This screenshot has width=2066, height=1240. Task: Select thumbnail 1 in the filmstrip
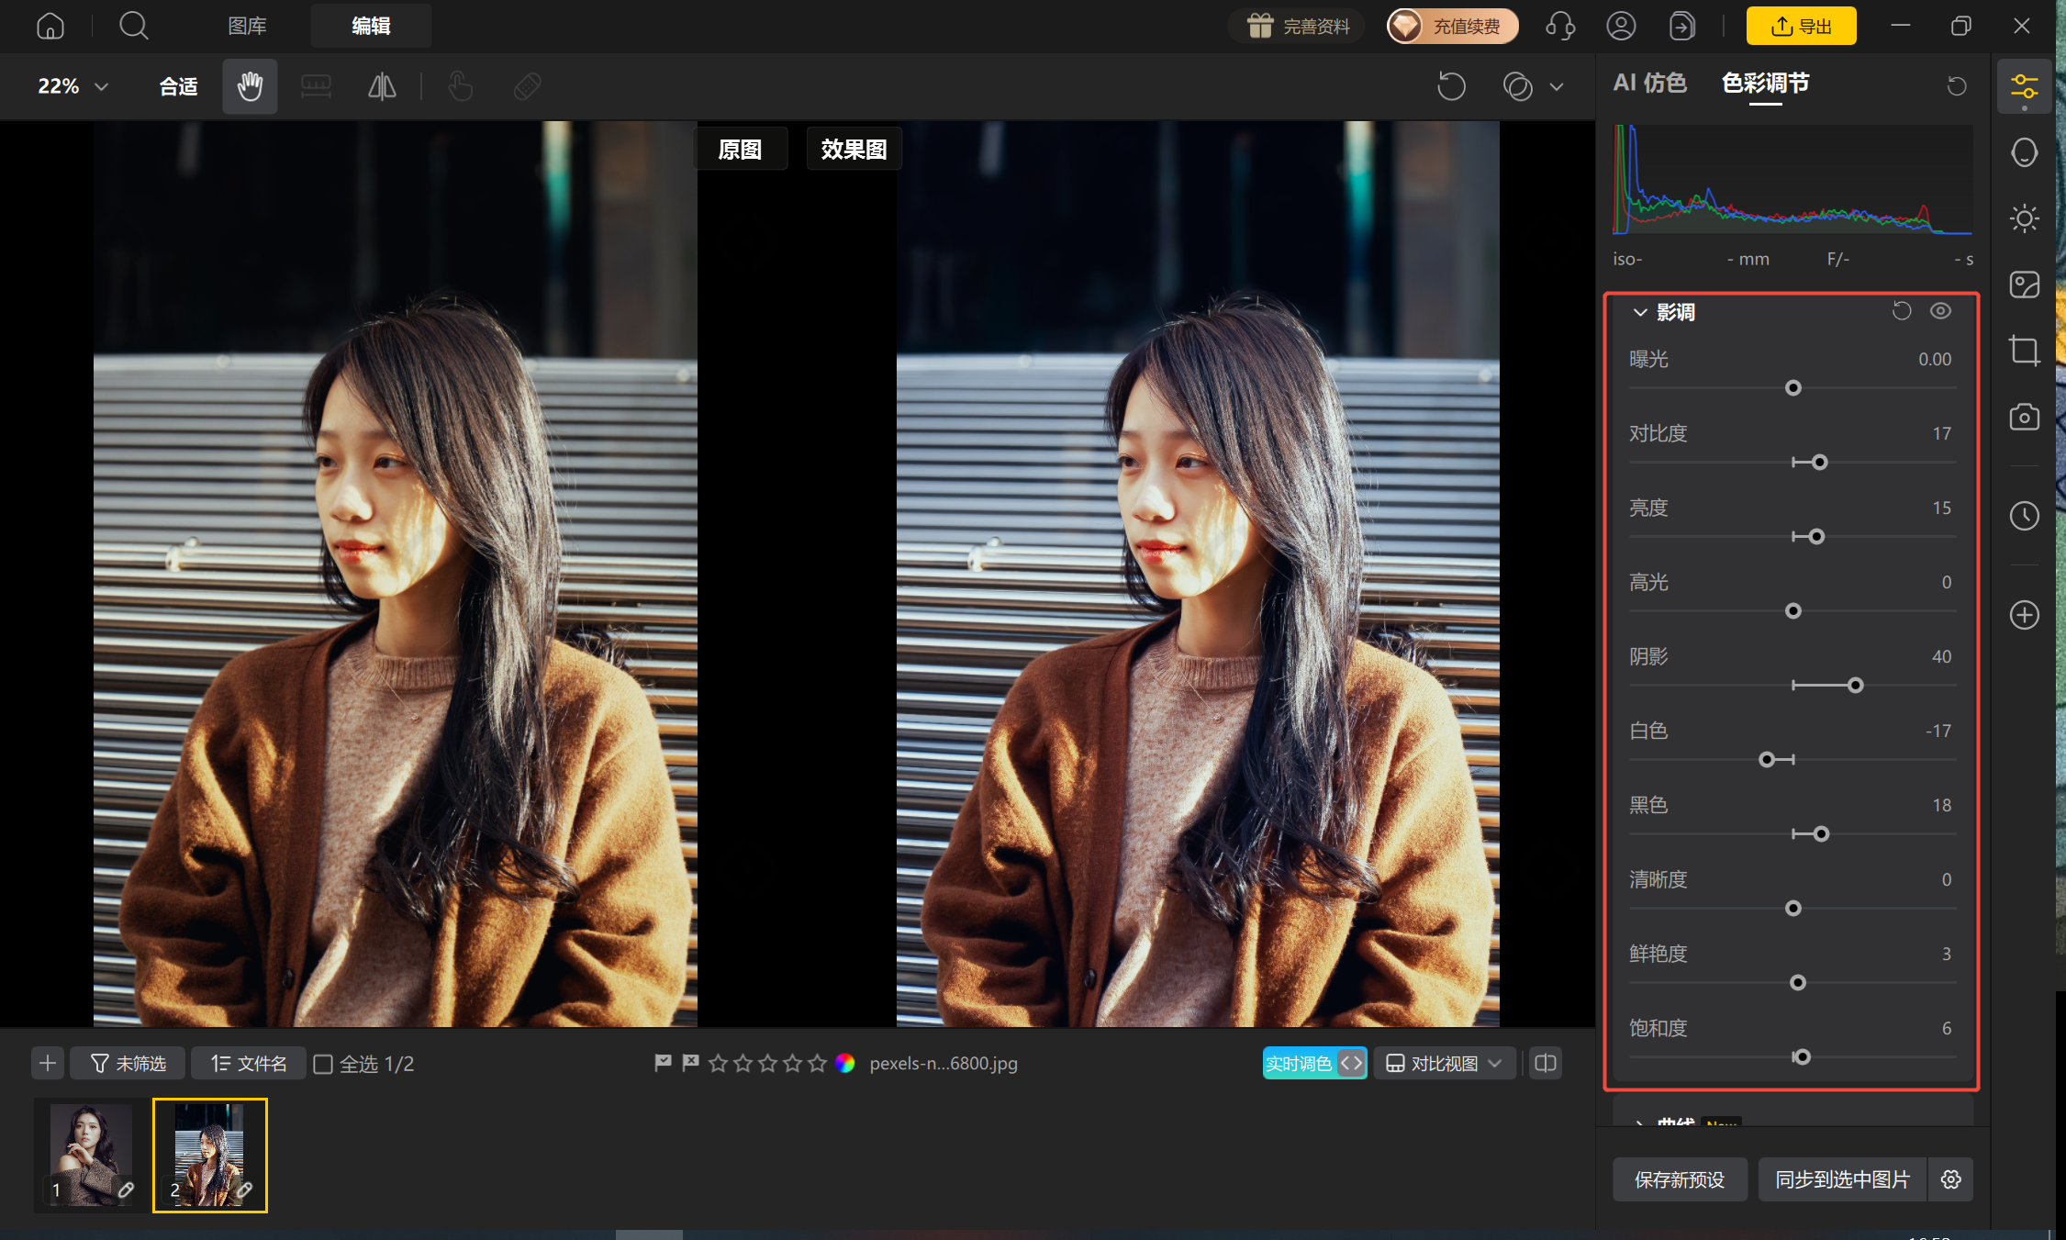pyautogui.click(x=90, y=1156)
